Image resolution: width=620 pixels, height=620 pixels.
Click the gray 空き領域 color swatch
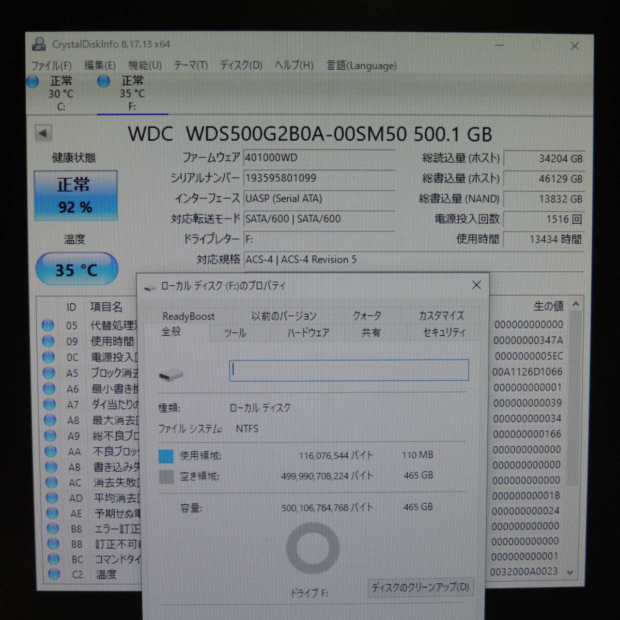point(166,476)
